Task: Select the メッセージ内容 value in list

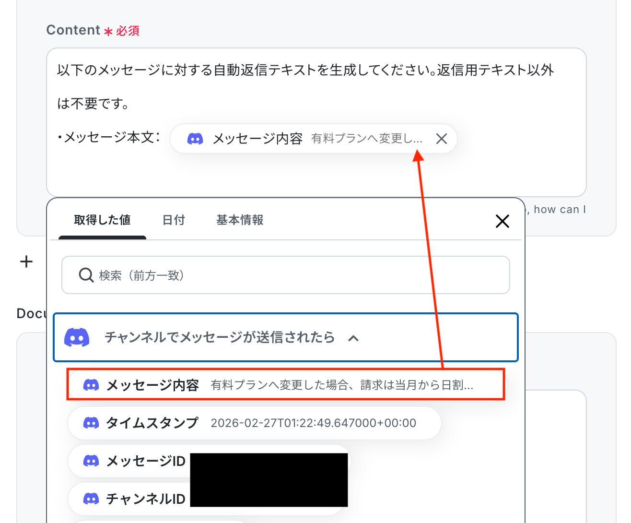Action: tap(286, 385)
